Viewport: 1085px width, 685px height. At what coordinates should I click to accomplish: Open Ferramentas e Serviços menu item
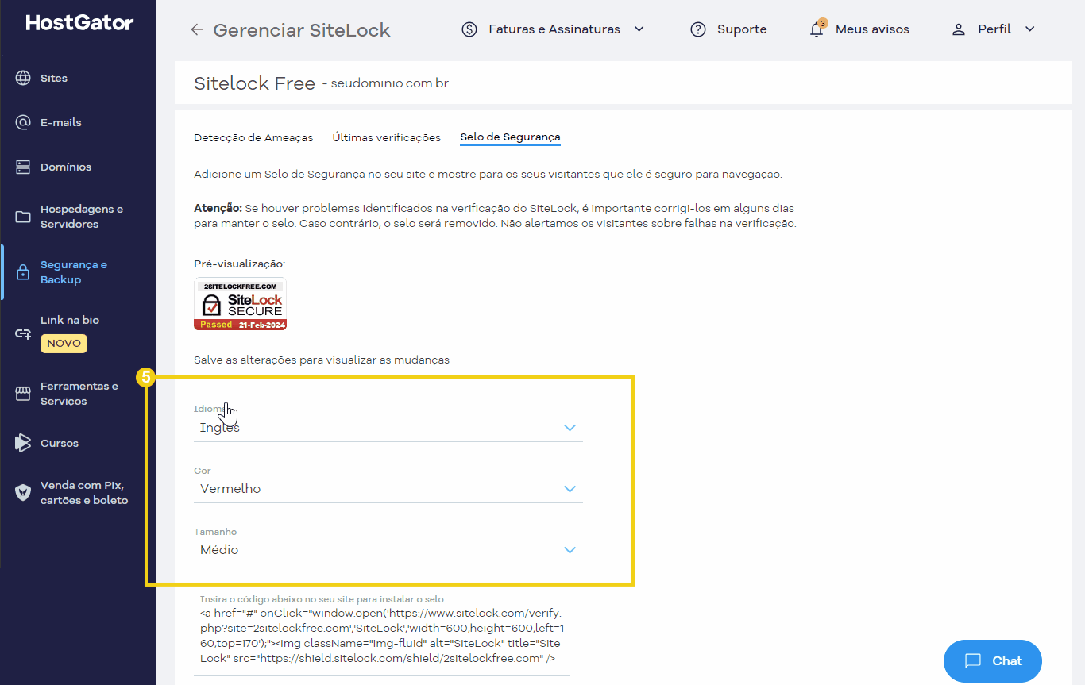pos(79,394)
